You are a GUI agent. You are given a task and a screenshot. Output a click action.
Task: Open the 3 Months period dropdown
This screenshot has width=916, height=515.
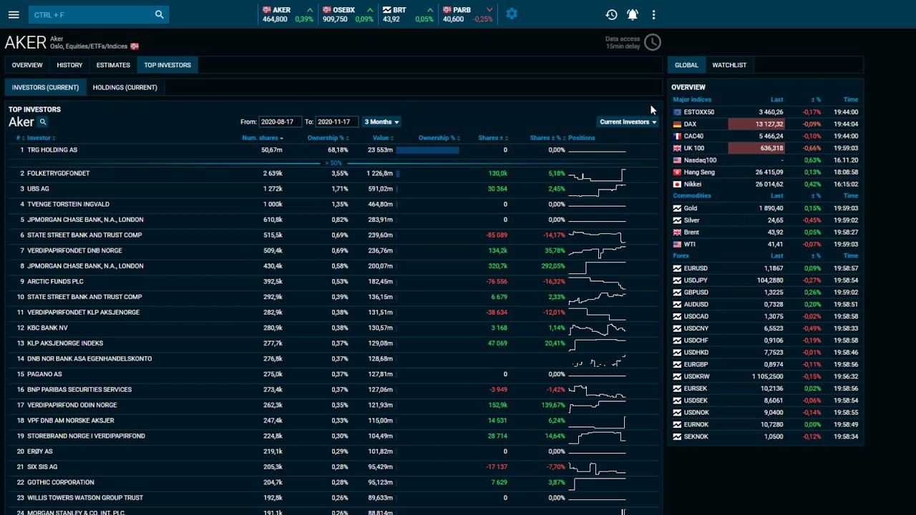pos(381,122)
